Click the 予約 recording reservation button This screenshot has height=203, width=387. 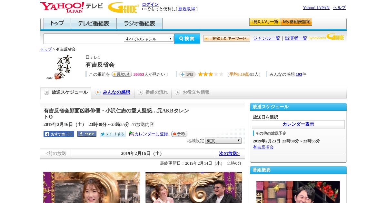coord(179,134)
